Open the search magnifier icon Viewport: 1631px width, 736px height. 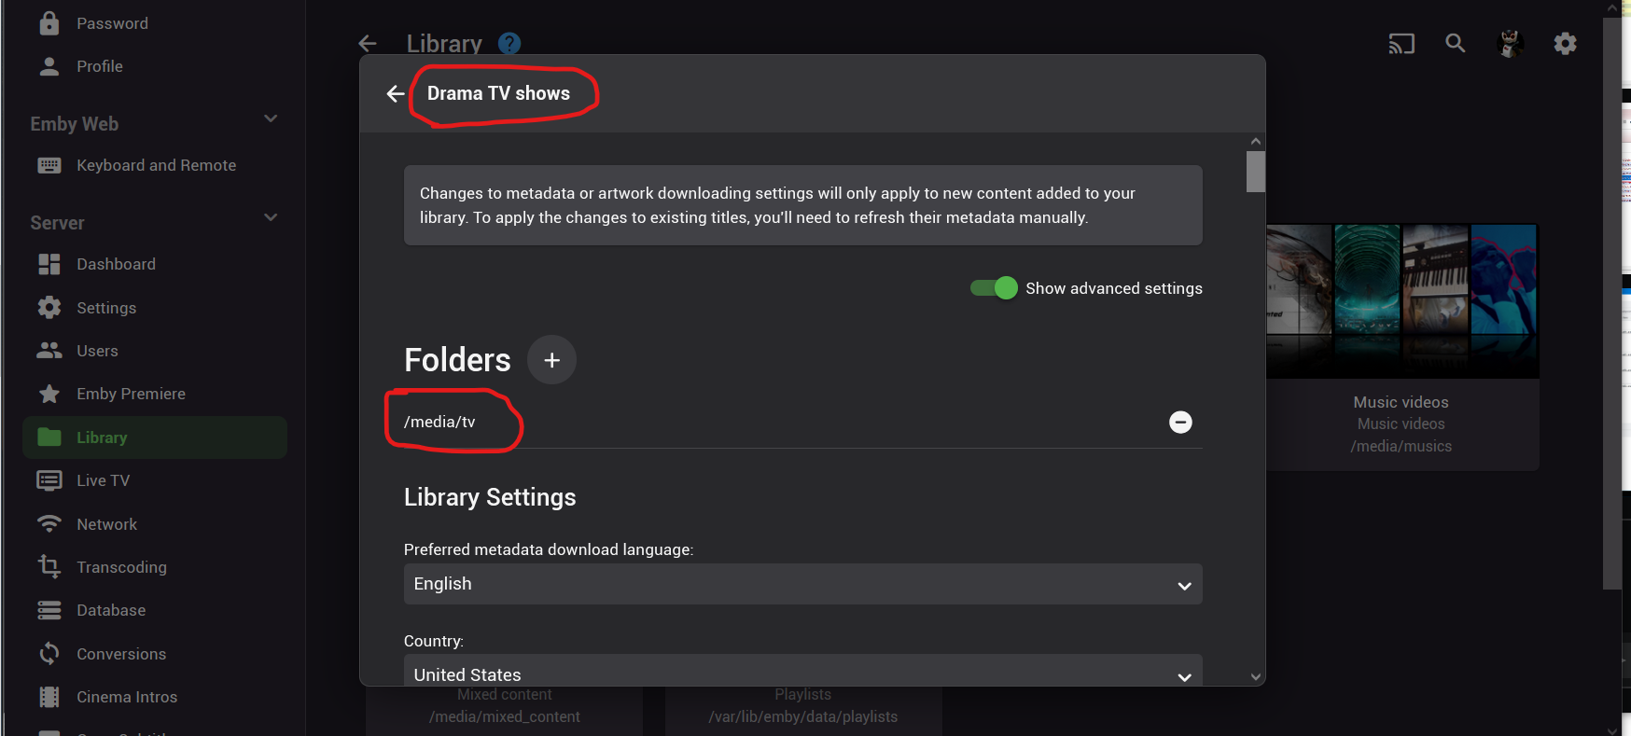(x=1455, y=44)
